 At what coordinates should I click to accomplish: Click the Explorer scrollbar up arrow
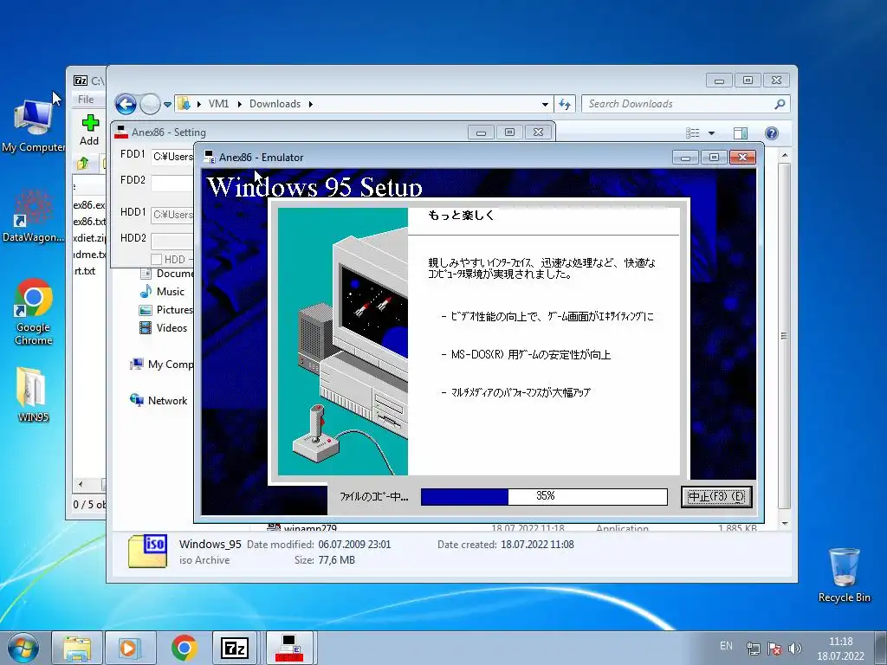(785, 154)
